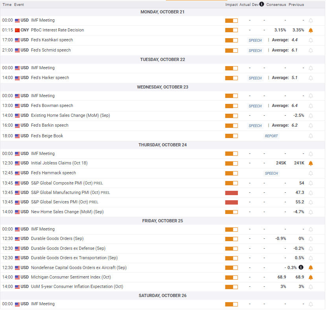Click red impact bar of S&P Manufacturing PMI
The height and width of the screenshot is (310, 326).
[231, 193]
